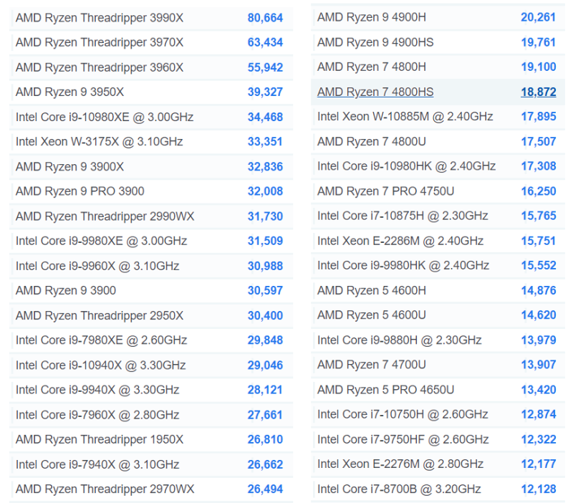Open Intel Core i7-9750HF @ 2.60GHz
573x503 pixels.
pyautogui.click(x=403, y=439)
